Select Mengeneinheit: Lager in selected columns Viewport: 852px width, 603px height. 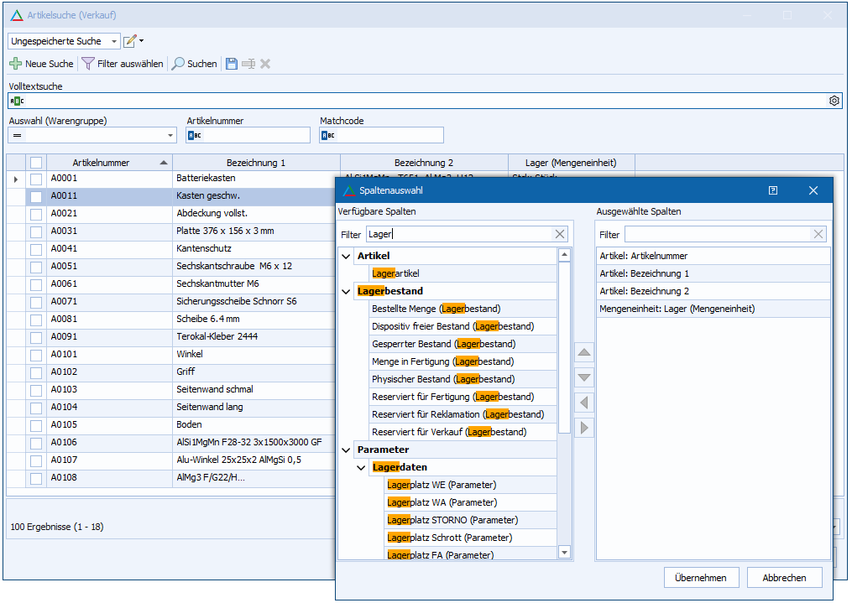click(677, 309)
